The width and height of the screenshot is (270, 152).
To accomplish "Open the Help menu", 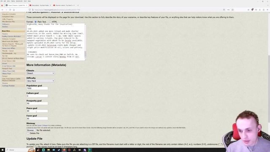I will 29,1.
